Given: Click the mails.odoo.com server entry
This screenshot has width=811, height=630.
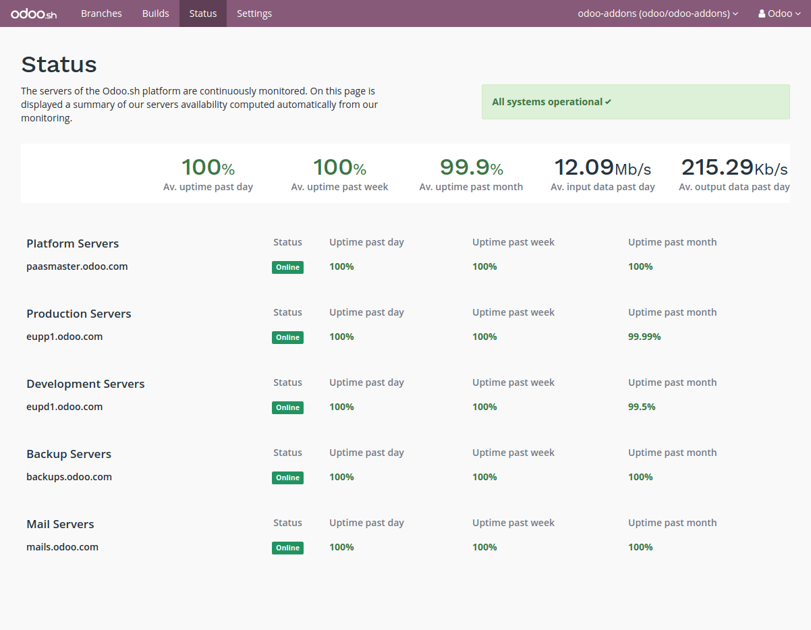Looking at the screenshot, I should pos(62,547).
